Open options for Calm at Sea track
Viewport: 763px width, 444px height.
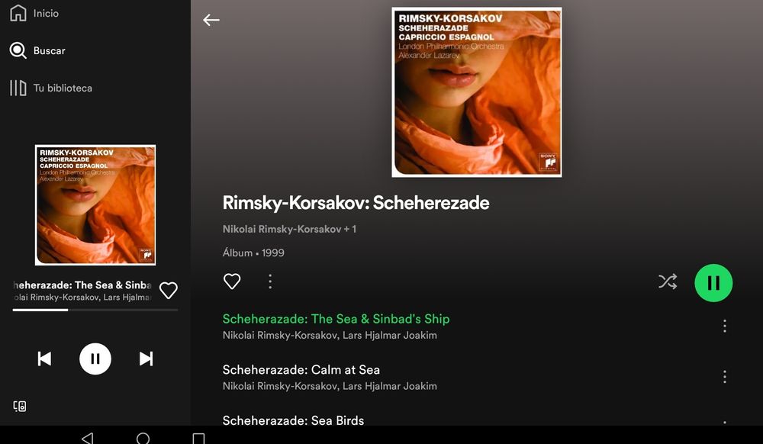coord(725,376)
